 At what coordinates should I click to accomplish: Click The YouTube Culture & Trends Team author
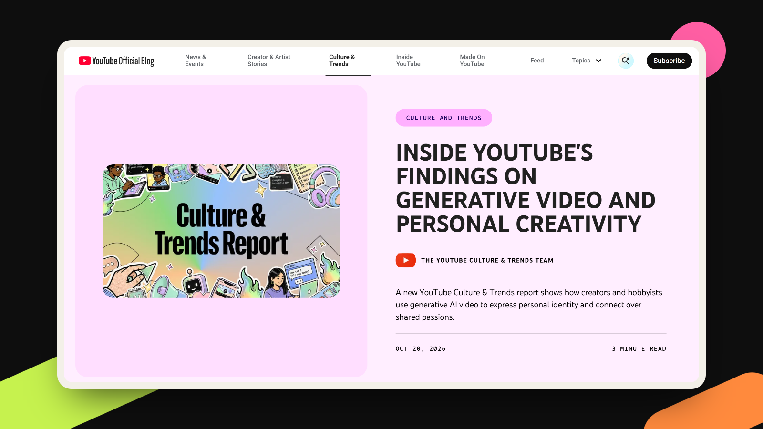[487, 260]
